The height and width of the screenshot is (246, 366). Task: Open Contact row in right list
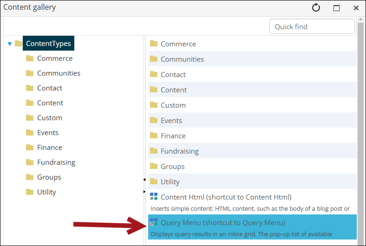[252, 74]
